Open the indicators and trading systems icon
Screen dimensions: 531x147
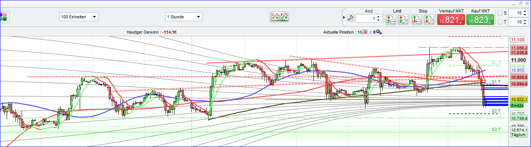(279, 17)
